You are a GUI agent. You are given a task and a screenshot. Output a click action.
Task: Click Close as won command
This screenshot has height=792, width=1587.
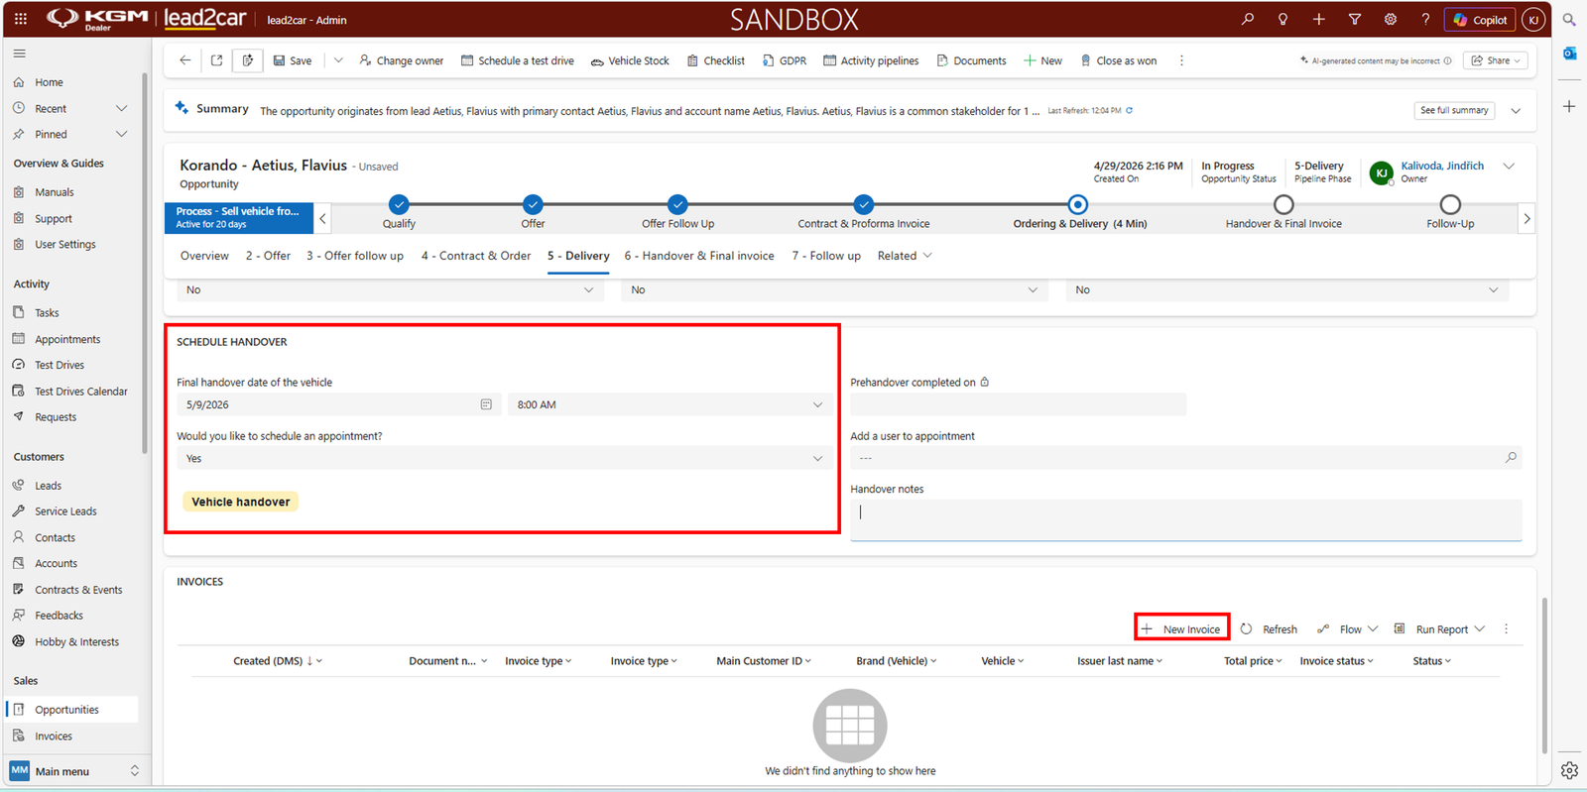[1118, 60]
